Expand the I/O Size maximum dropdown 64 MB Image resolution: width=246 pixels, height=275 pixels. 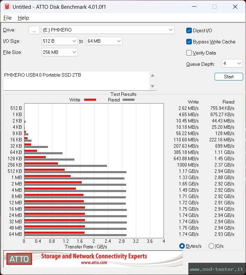[x=104, y=41]
